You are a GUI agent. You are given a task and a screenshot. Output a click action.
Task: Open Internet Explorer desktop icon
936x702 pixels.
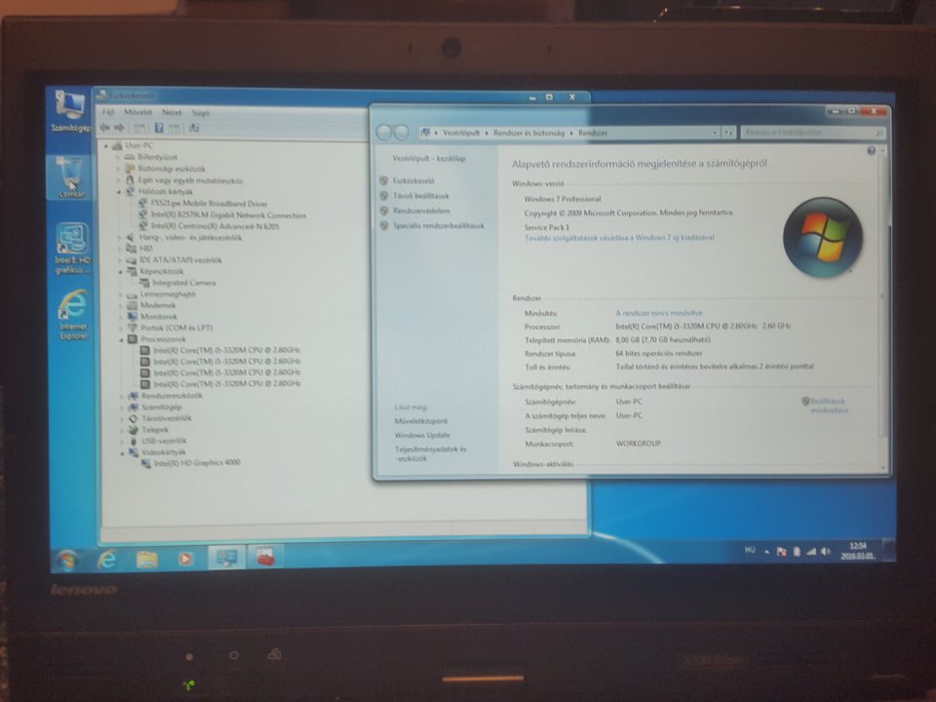coord(73,315)
